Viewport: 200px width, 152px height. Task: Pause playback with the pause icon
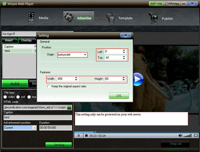[x=79, y=136]
